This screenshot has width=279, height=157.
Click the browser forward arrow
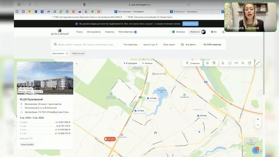pyautogui.click(x=36, y=4)
